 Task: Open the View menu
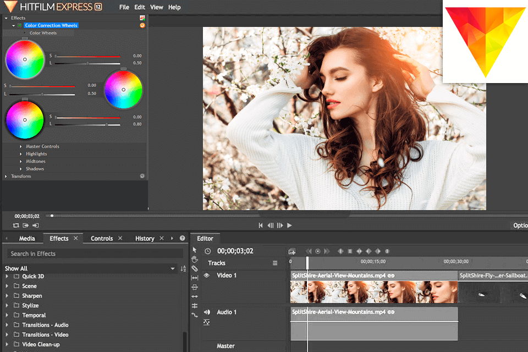click(x=157, y=7)
